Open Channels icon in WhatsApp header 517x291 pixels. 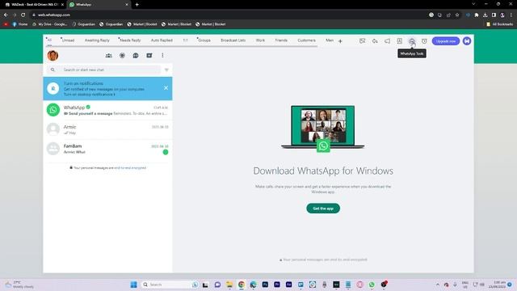(136, 56)
